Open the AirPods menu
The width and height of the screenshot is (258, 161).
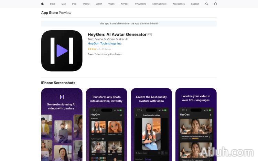[x=125, y=4]
